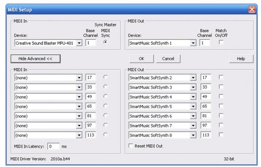Click the MIDI In channel field showing 65
261x167 pixels.
91,106
